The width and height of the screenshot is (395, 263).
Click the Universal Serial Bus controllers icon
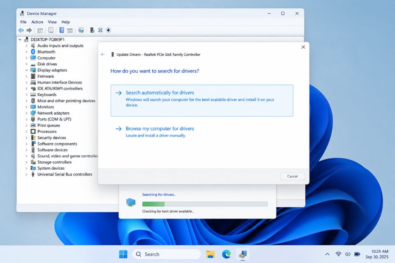(33, 174)
